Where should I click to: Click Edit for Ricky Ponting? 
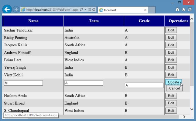(x=171, y=37)
